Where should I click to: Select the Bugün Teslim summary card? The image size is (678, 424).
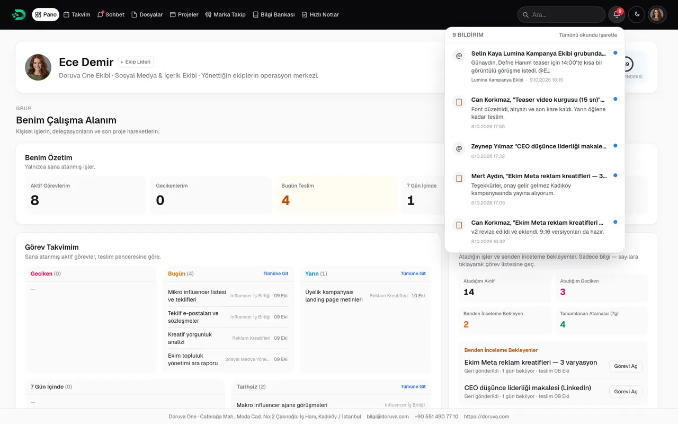point(336,196)
